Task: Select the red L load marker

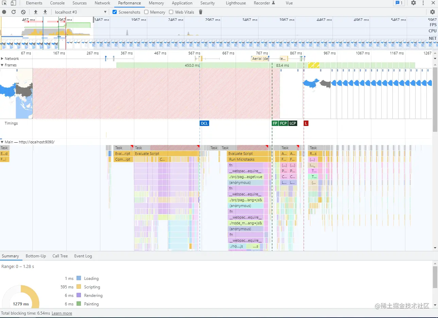Action: click(x=306, y=123)
